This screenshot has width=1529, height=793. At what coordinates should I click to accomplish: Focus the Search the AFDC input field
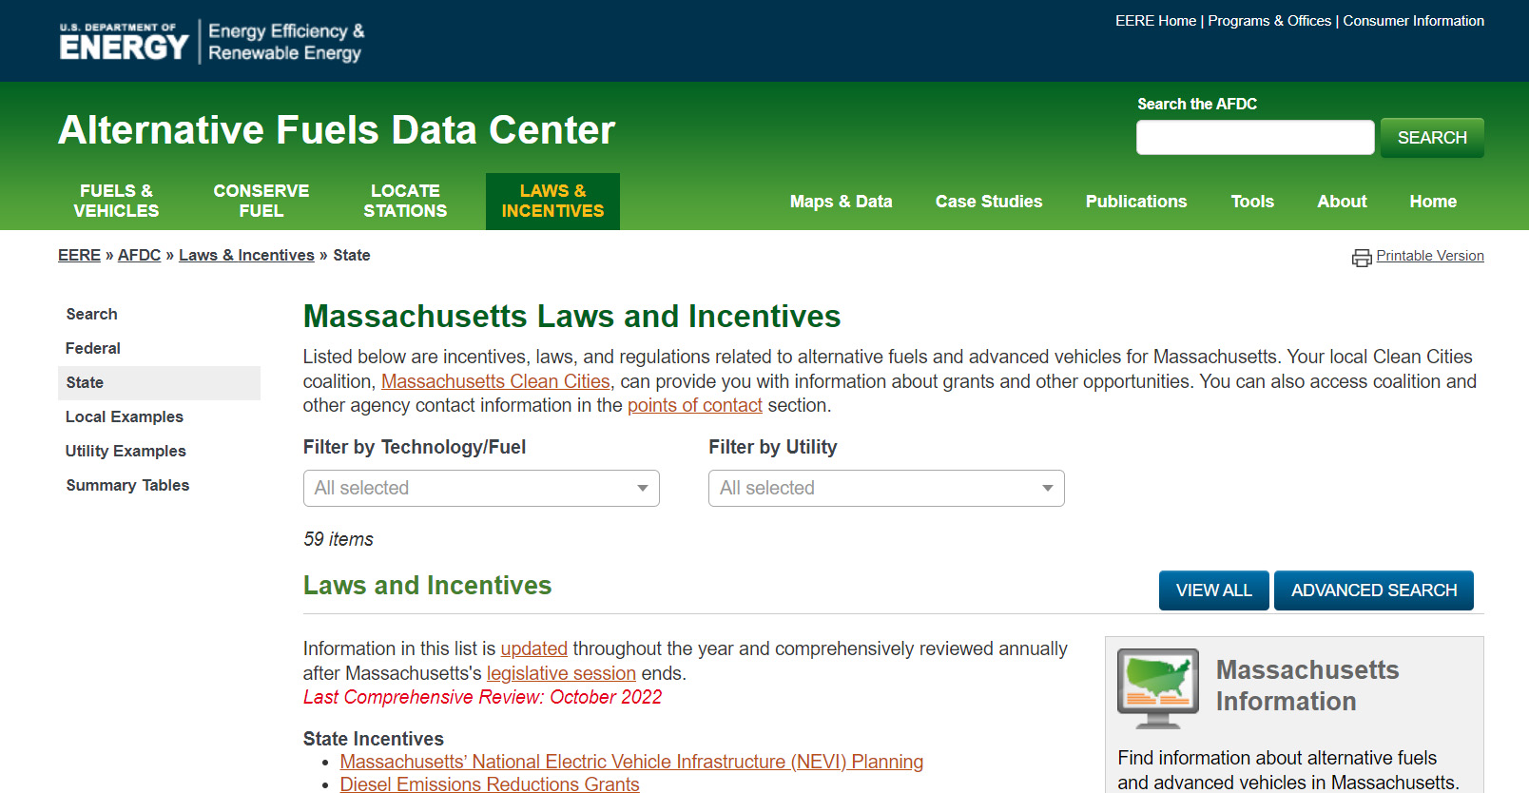pos(1255,138)
